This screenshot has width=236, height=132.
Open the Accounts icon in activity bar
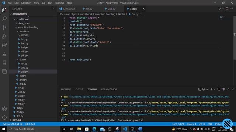point(4,109)
